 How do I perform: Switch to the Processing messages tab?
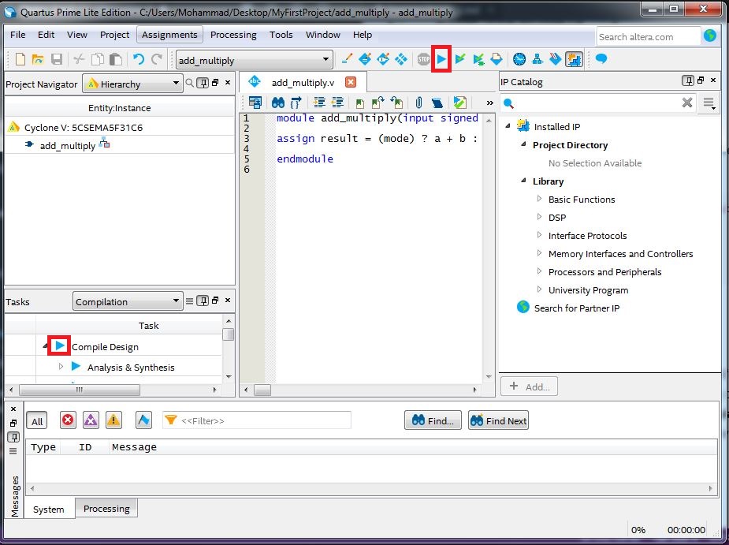coord(106,509)
